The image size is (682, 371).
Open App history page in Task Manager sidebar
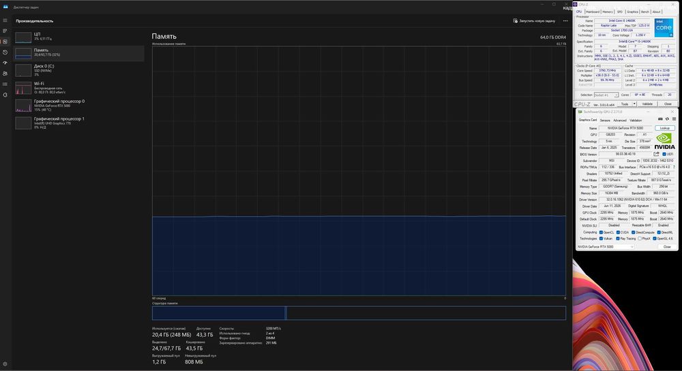(x=5, y=52)
